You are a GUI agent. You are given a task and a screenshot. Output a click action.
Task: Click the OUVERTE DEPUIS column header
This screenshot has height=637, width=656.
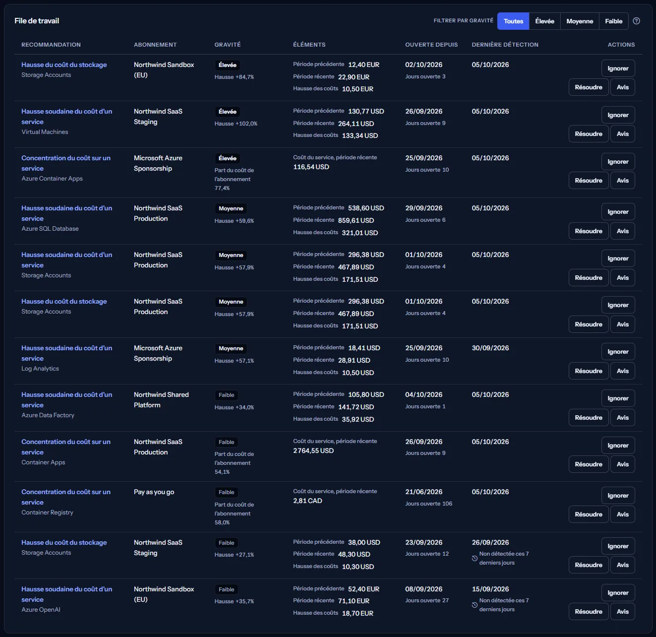pyautogui.click(x=431, y=45)
